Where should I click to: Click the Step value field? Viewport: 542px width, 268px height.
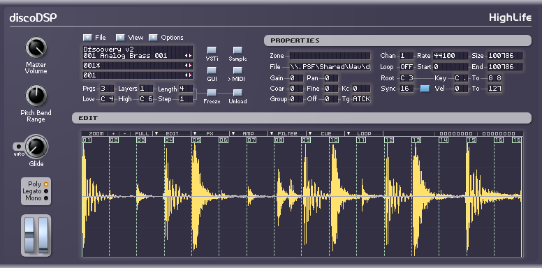pos(186,99)
